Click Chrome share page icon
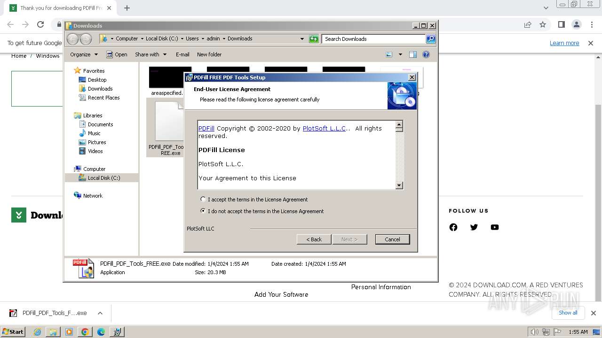 tap(528, 24)
